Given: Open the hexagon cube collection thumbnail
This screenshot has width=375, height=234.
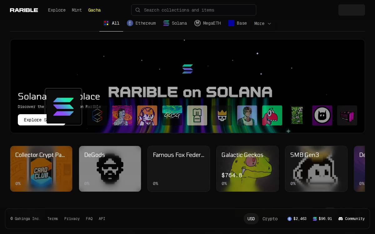Looking at the screenshot, I should click(97, 115).
